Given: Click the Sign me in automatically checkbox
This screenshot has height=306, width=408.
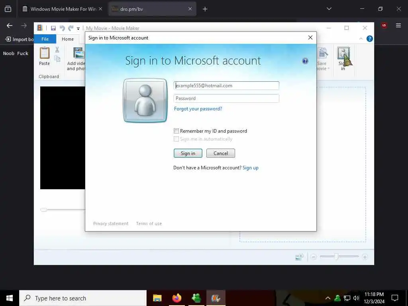Looking at the screenshot, I should point(176,139).
